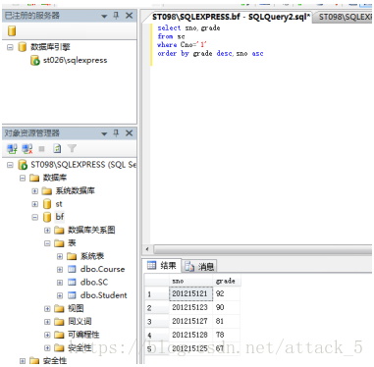
Task: Open the Registered Servers panel options arrow
Action: [104, 16]
